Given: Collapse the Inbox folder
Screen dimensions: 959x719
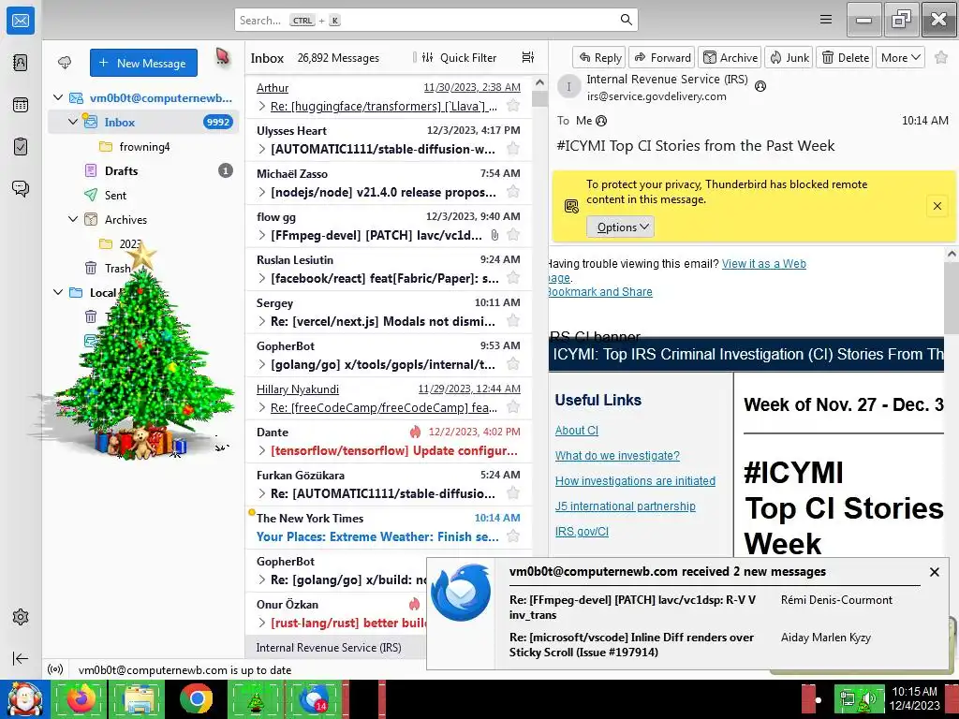Looking at the screenshot, I should click(73, 122).
